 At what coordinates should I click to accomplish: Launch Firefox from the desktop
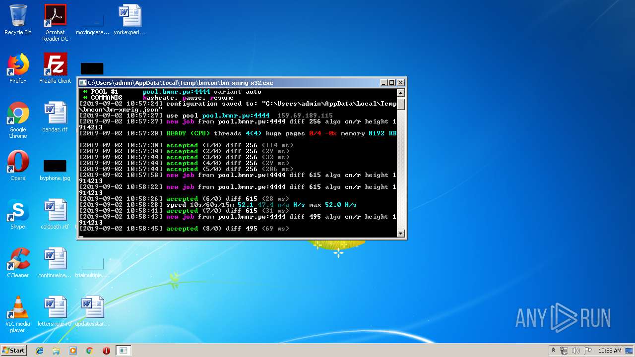coord(18,68)
